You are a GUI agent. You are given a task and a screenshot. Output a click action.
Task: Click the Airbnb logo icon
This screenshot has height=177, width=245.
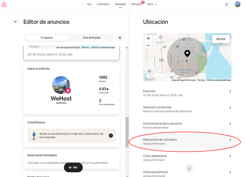tap(4, 4)
